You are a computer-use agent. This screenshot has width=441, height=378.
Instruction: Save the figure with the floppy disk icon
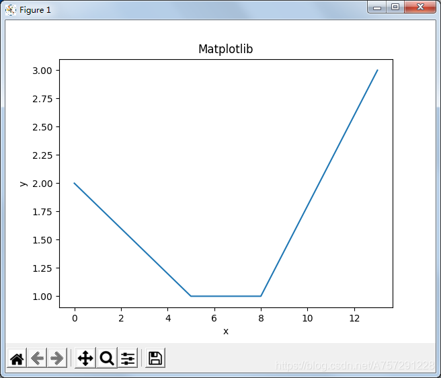point(155,358)
